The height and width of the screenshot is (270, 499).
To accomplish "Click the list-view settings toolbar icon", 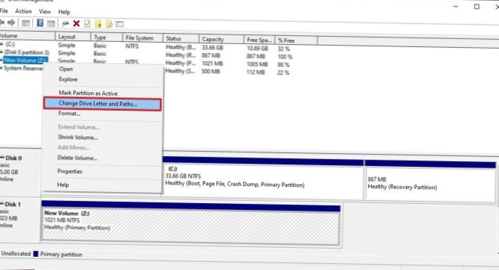I will coord(120,24).
